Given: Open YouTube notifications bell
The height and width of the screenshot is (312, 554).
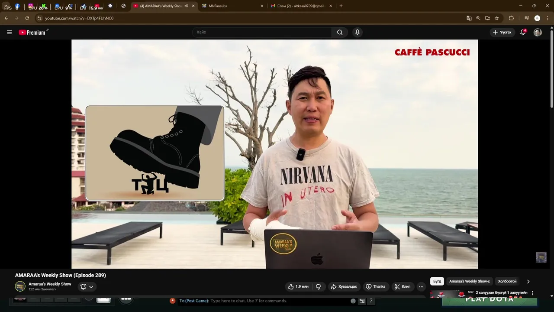Looking at the screenshot, I should [523, 32].
